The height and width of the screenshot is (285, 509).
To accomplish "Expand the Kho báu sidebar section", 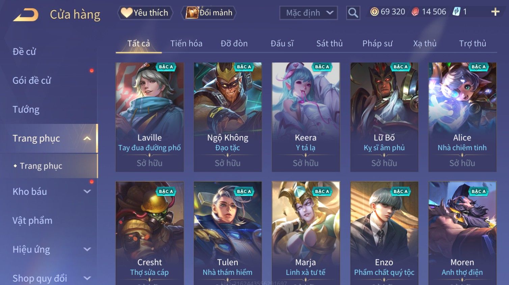I will coord(87,191).
